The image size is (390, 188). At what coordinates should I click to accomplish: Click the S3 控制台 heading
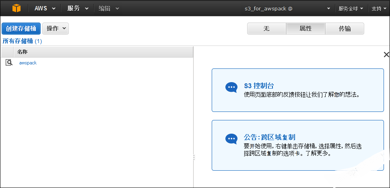coord(259,86)
